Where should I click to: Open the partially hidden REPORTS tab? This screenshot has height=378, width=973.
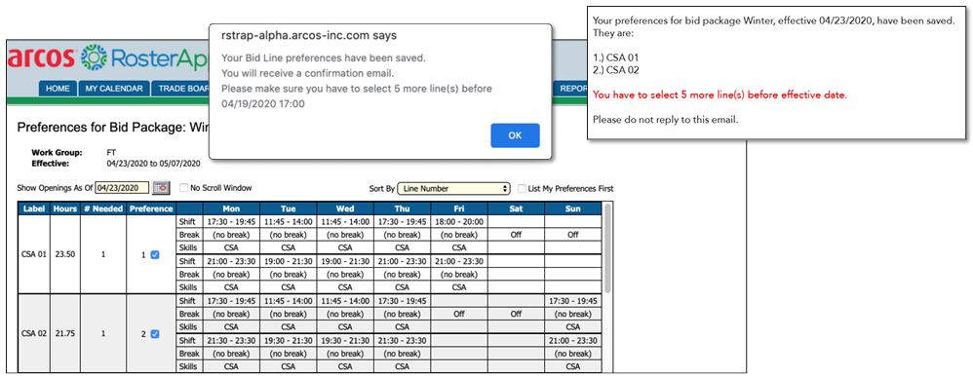pyautogui.click(x=571, y=89)
